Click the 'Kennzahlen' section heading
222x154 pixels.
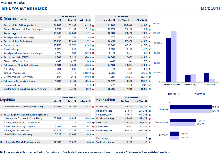coord(105,100)
